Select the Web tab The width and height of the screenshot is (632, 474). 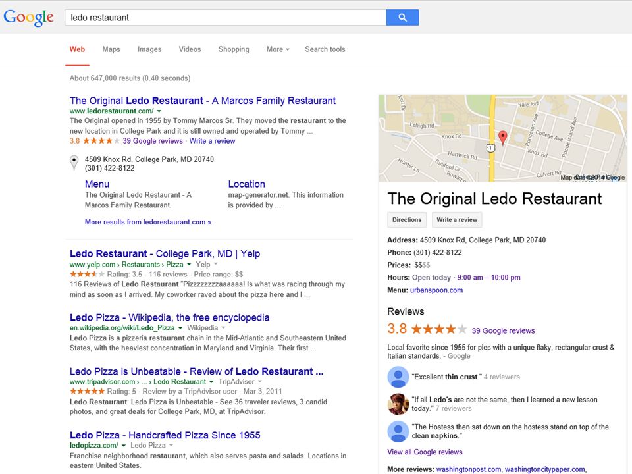[77, 49]
